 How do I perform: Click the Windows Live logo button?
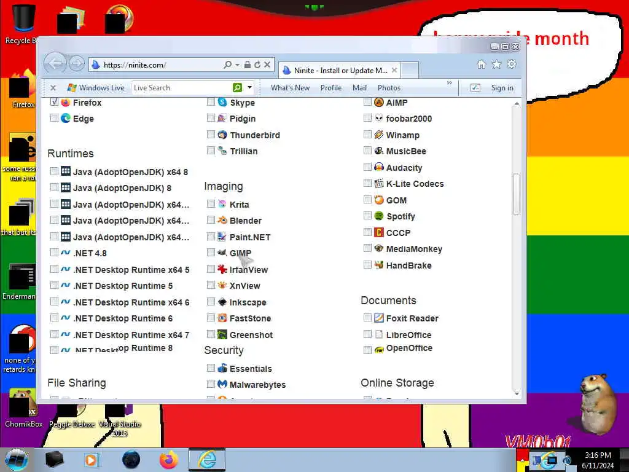click(96, 87)
